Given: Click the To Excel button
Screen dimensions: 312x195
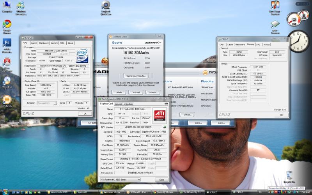Looking at the screenshot, I should tap(136, 92).
